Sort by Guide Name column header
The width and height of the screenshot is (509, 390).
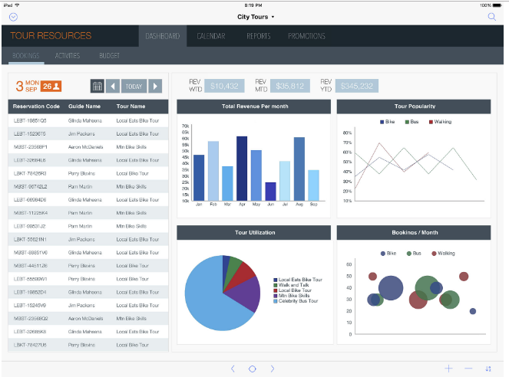84,107
